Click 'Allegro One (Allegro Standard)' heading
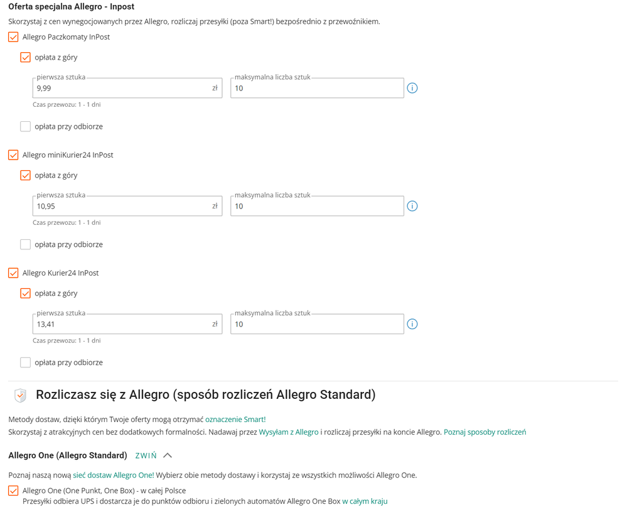Viewport: 627px width, 510px height. pos(68,455)
